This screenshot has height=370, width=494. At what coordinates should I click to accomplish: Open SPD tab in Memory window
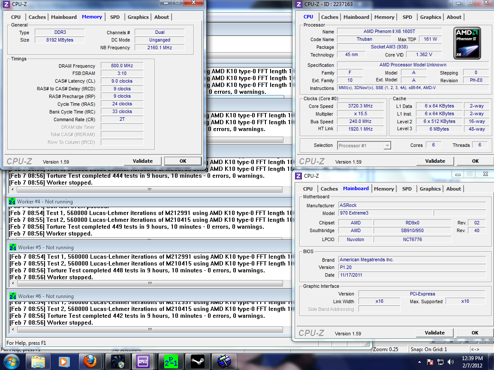point(115,17)
